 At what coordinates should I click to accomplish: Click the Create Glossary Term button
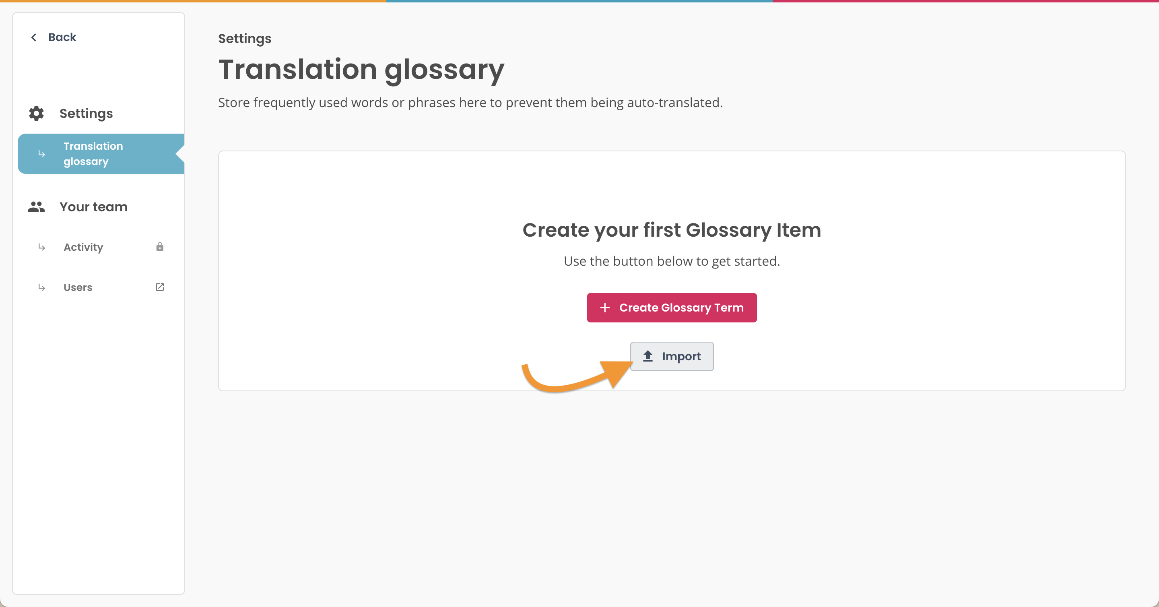click(x=671, y=308)
